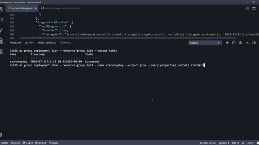The width and height of the screenshot is (259, 145).
Task: Minimize the Visual Studio Code window
Action: pos(248,2)
